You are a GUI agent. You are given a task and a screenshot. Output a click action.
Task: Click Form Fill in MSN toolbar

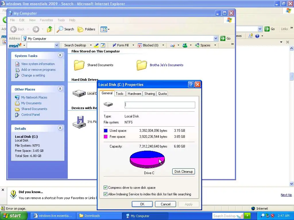click(120, 45)
